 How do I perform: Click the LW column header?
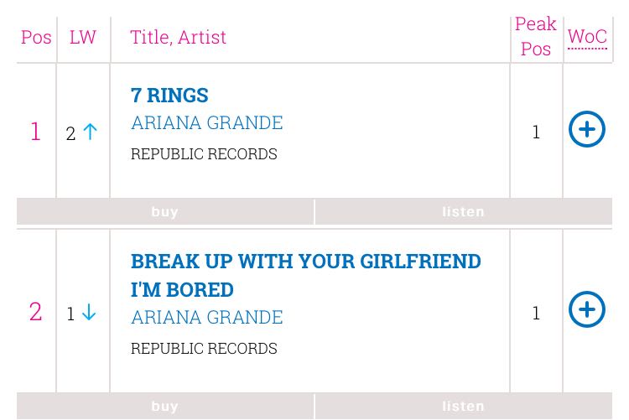pos(83,37)
